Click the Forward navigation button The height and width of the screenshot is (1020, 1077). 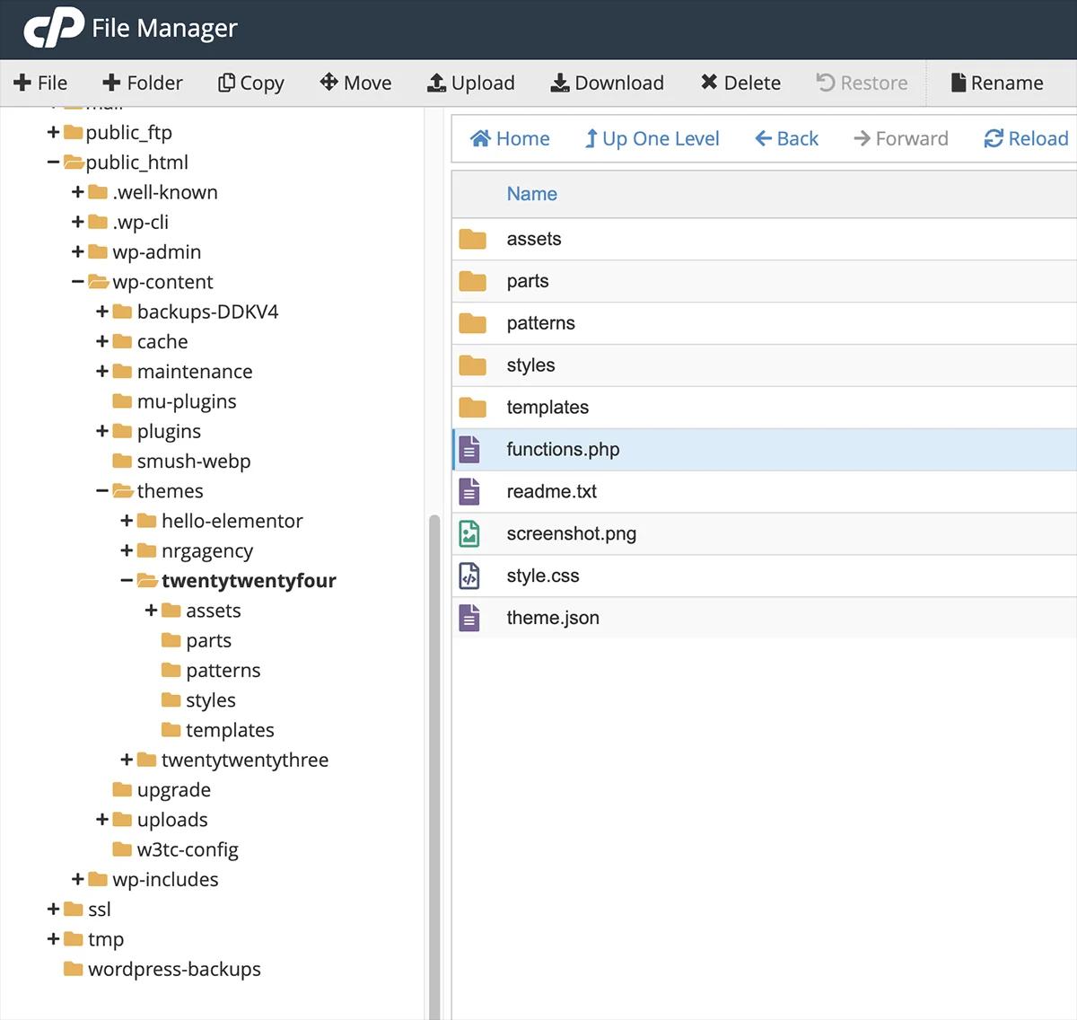[x=900, y=138]
